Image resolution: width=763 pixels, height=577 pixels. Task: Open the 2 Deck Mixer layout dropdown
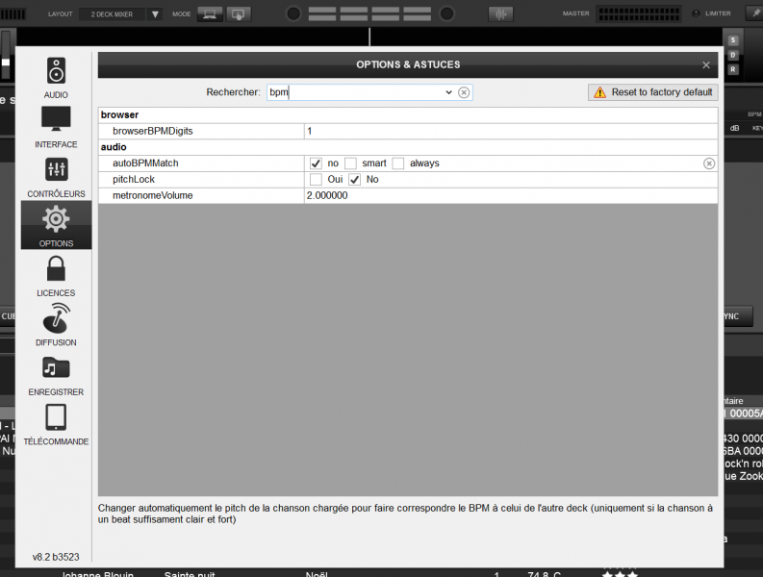tap(155, 14)
